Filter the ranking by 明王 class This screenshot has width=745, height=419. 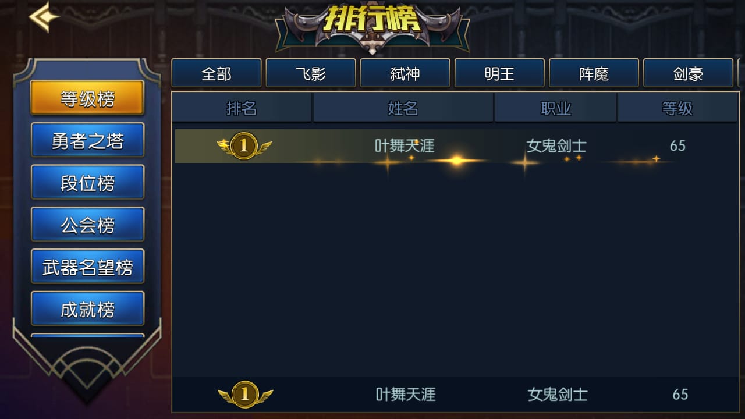pos(499,73)
